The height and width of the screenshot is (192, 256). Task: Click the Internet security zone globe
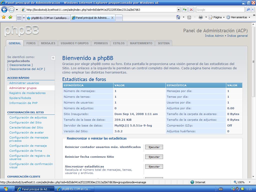(192, 182)
